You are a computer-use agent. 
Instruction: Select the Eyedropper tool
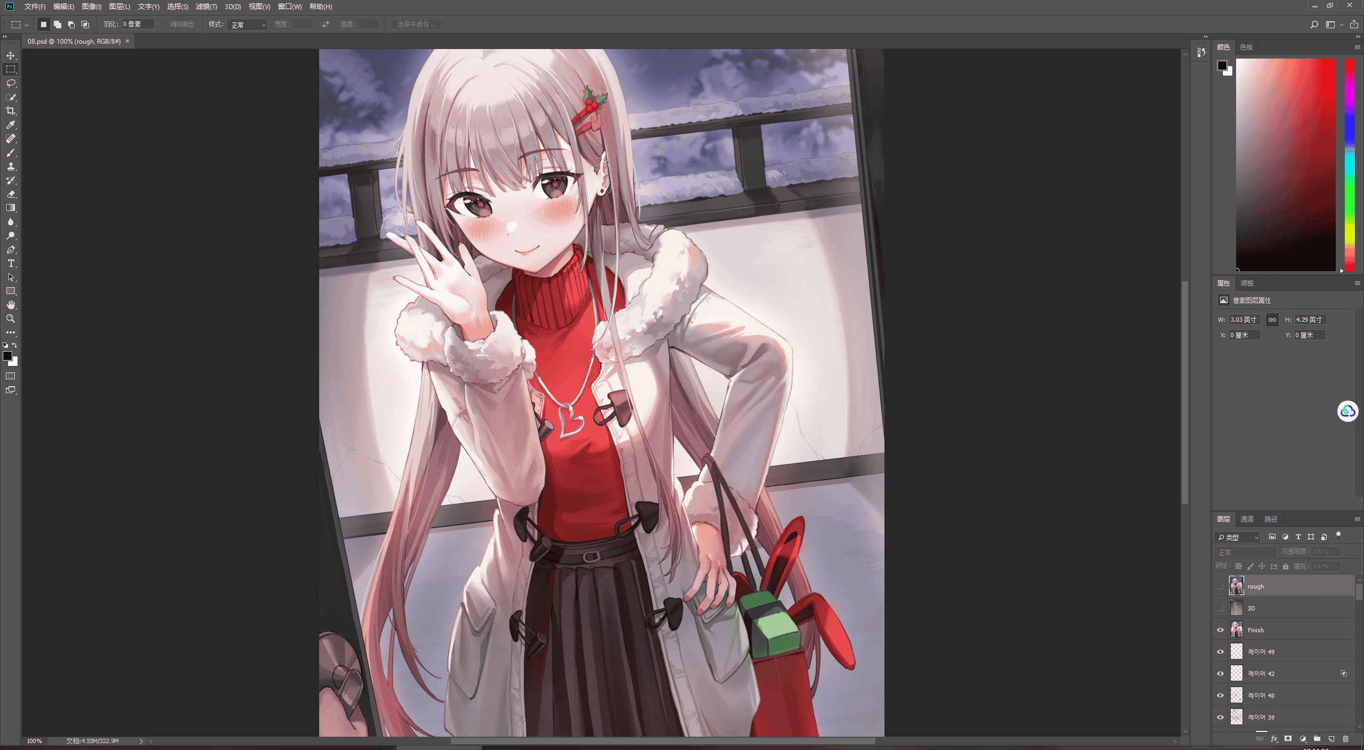[x=11, y=125]
